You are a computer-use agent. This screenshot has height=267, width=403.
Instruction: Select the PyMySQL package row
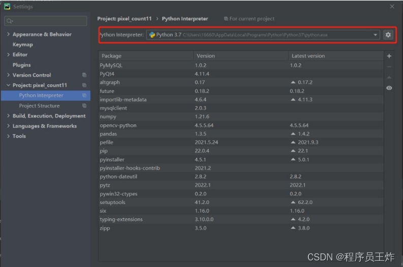(x=241, y=65)
